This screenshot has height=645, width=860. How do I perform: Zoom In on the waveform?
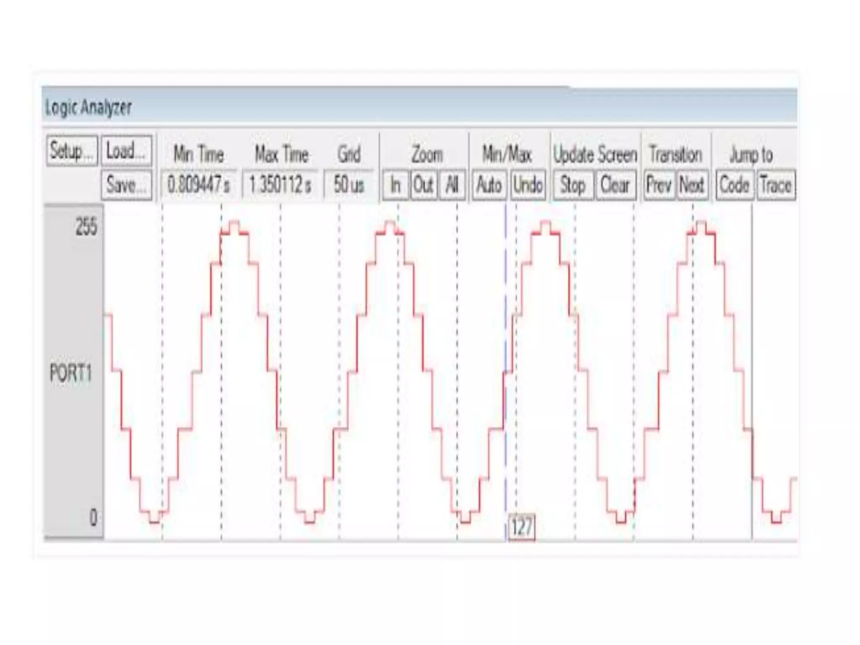(x=395, y=185)
